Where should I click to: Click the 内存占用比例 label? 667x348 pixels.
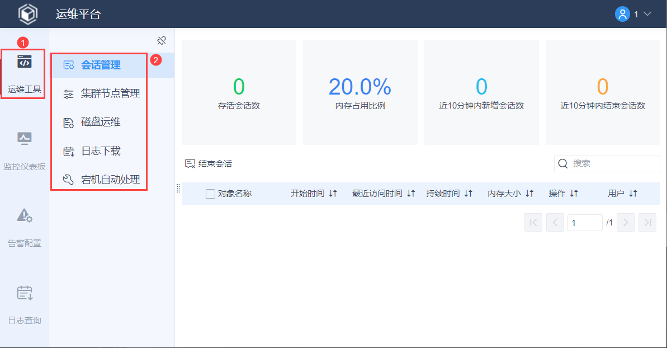pos(360,106)
